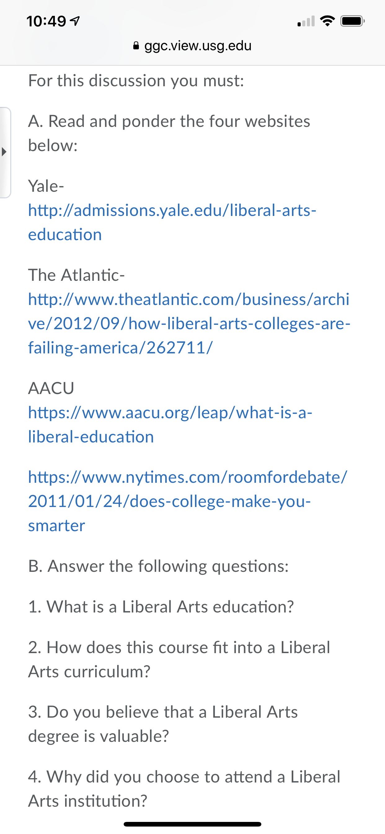The image size is (385, 834).
Task: Tap the battery indicator icon
Action: coord(353,21)
